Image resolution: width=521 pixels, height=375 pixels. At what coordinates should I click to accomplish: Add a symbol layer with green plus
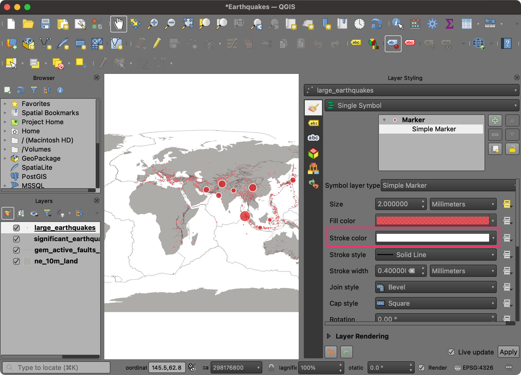click(495, 120)
